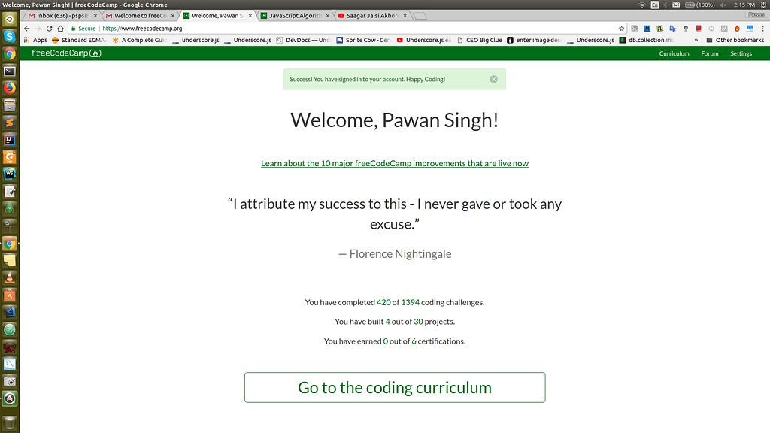Dismiss the 'Success! You have signed in' notification
The image size is (770, 433).
point(493,78)
